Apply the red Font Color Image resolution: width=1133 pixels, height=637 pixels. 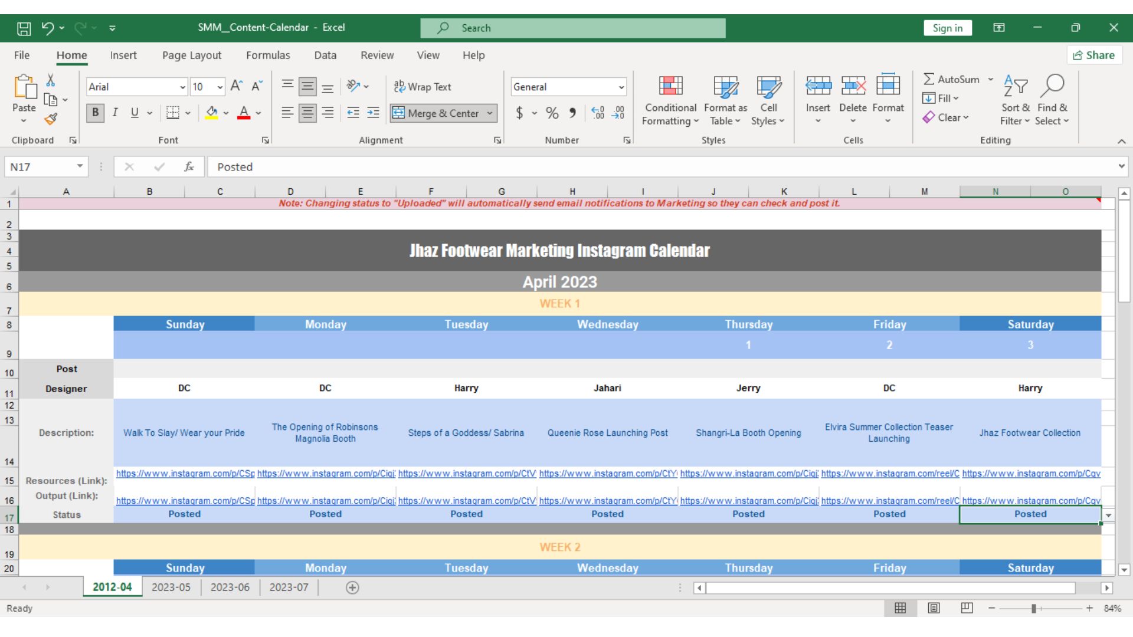click(x=244, y=113)
